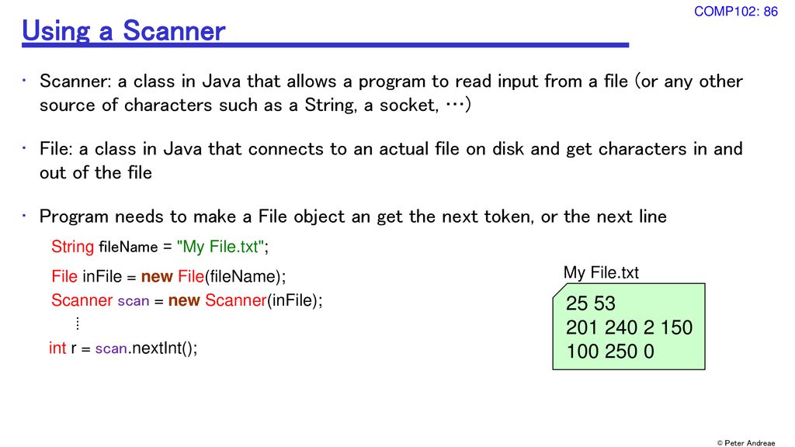Screen dimensions: 795x447
Task: Click the "Program needs to make a File object" bullet
Action: (x=352, y=217)
